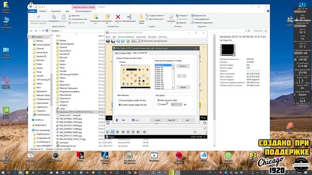The image size is (312, 175).
Task: Select OneDrive in navigation tree
Action: tap(39, 120)
